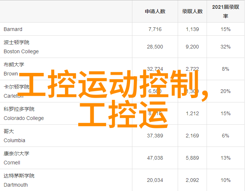The height and width of the screenshot is (191, 245).
Task: Click Colorado College's 1,212 admitted value
Action: (x=192, y=114)
